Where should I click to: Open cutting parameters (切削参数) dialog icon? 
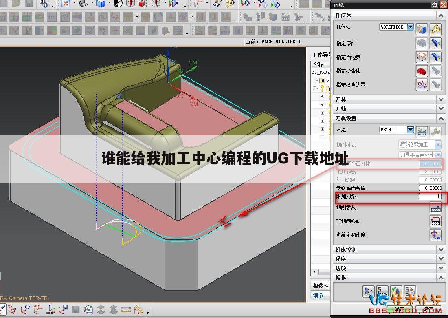(x=436, y=208)
